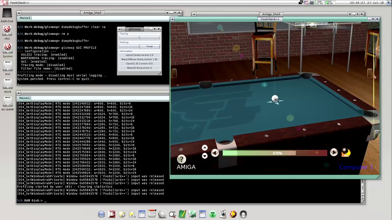
Task: Increase value with the up arrow stepper
Action: [205, 148]
